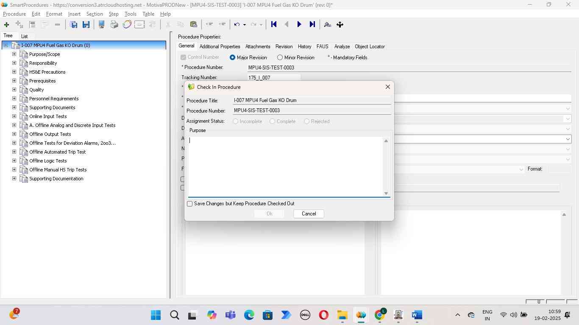Open Microsoft Word from the taskbar
This screenshot has height=325, width=579.
coord(417,315)
